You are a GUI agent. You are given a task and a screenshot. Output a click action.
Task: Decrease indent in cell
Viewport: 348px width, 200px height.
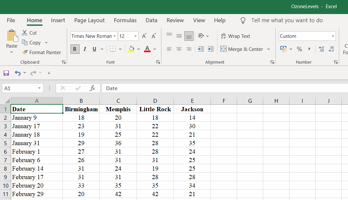point(201,49)
